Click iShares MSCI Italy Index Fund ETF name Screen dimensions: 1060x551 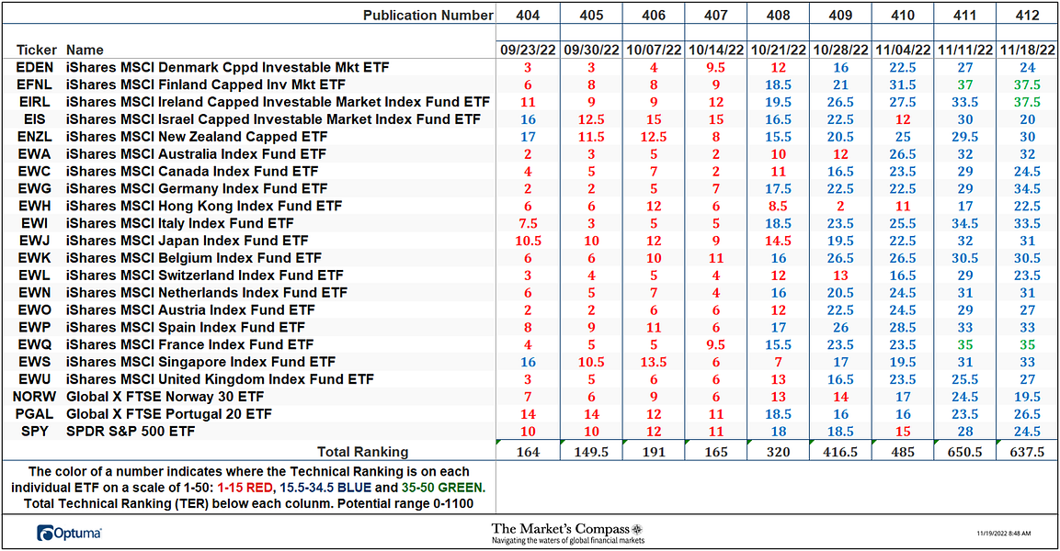pyautogui.click(x=180, y=223)
